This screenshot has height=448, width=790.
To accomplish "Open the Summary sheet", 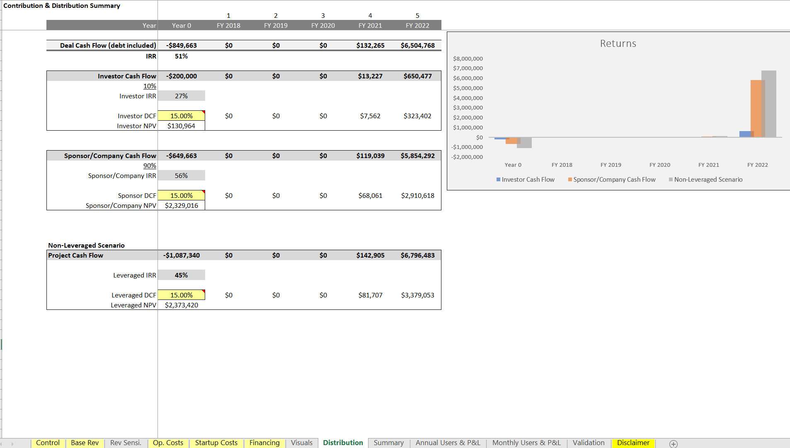I will [x=388, y=443].
